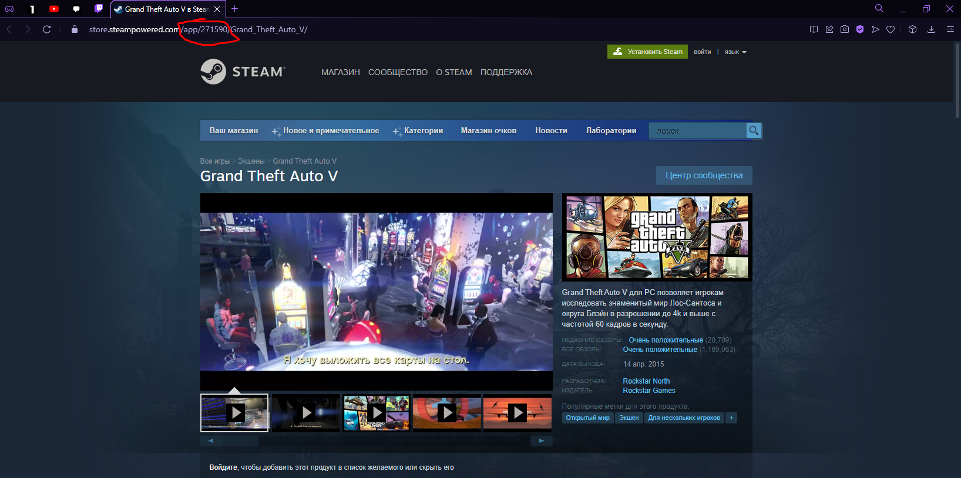Click the store search magnifier button
This screenshot has width=961, height=478.
pyautogui.click(x=754, y=130)
